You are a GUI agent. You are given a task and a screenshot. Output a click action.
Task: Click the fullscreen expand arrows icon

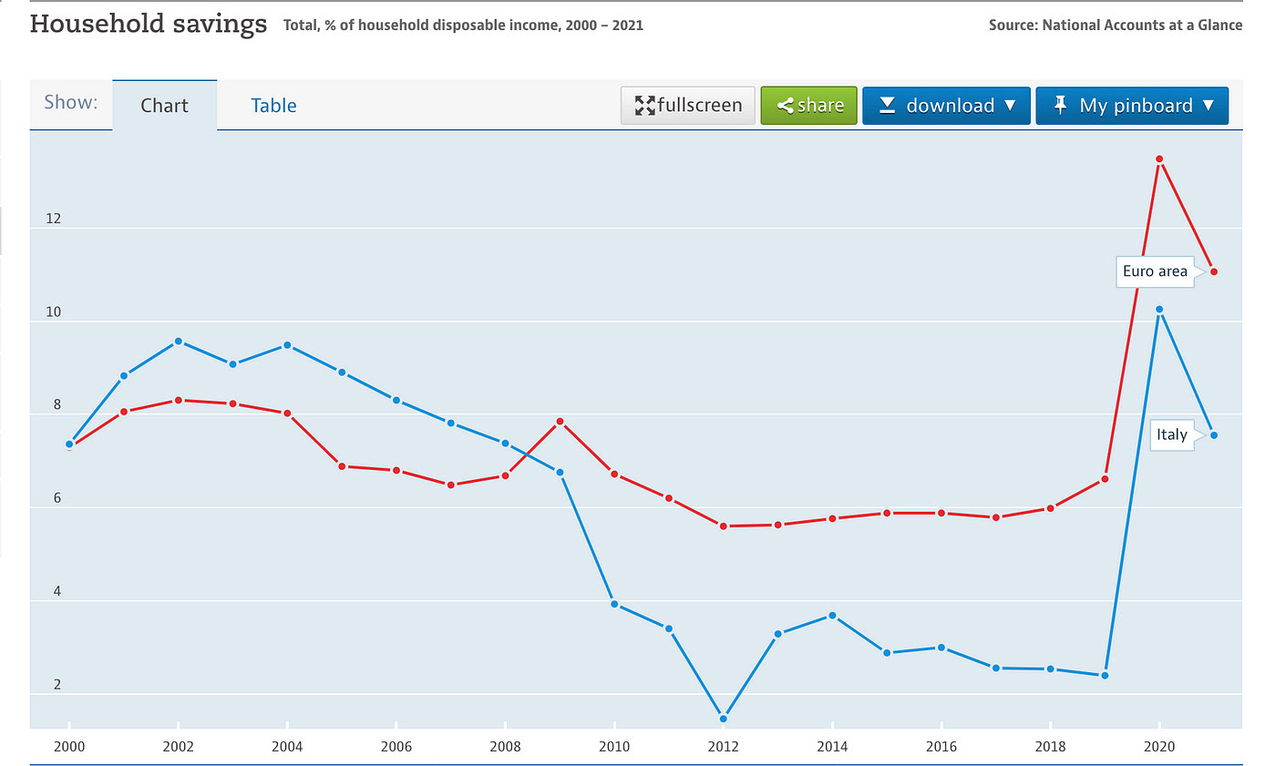pos(645,106)
